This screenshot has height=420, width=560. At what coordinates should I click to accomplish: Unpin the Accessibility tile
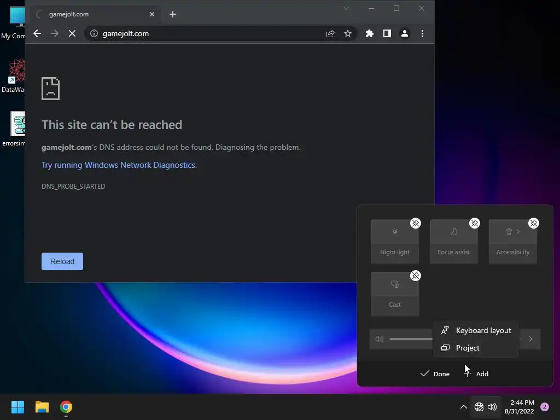[534, 223]
